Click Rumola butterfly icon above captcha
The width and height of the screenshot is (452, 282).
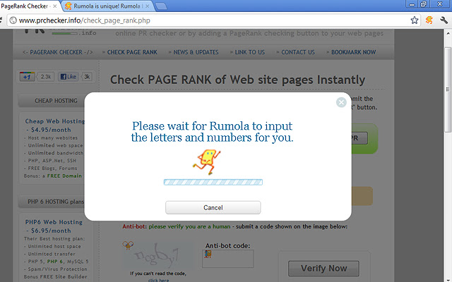tap(128, 245)
